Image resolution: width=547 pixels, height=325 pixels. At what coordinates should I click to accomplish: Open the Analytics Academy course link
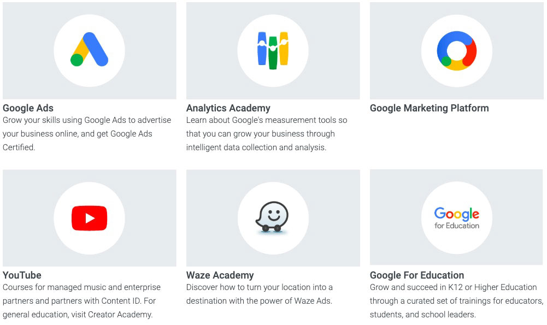[x=228, y=108]
